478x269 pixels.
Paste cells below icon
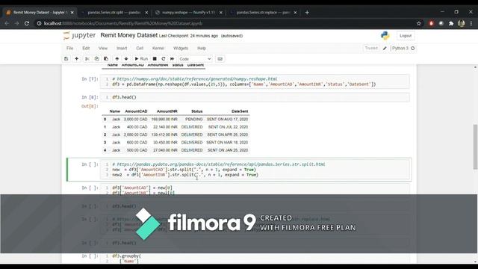pos(106,59)
